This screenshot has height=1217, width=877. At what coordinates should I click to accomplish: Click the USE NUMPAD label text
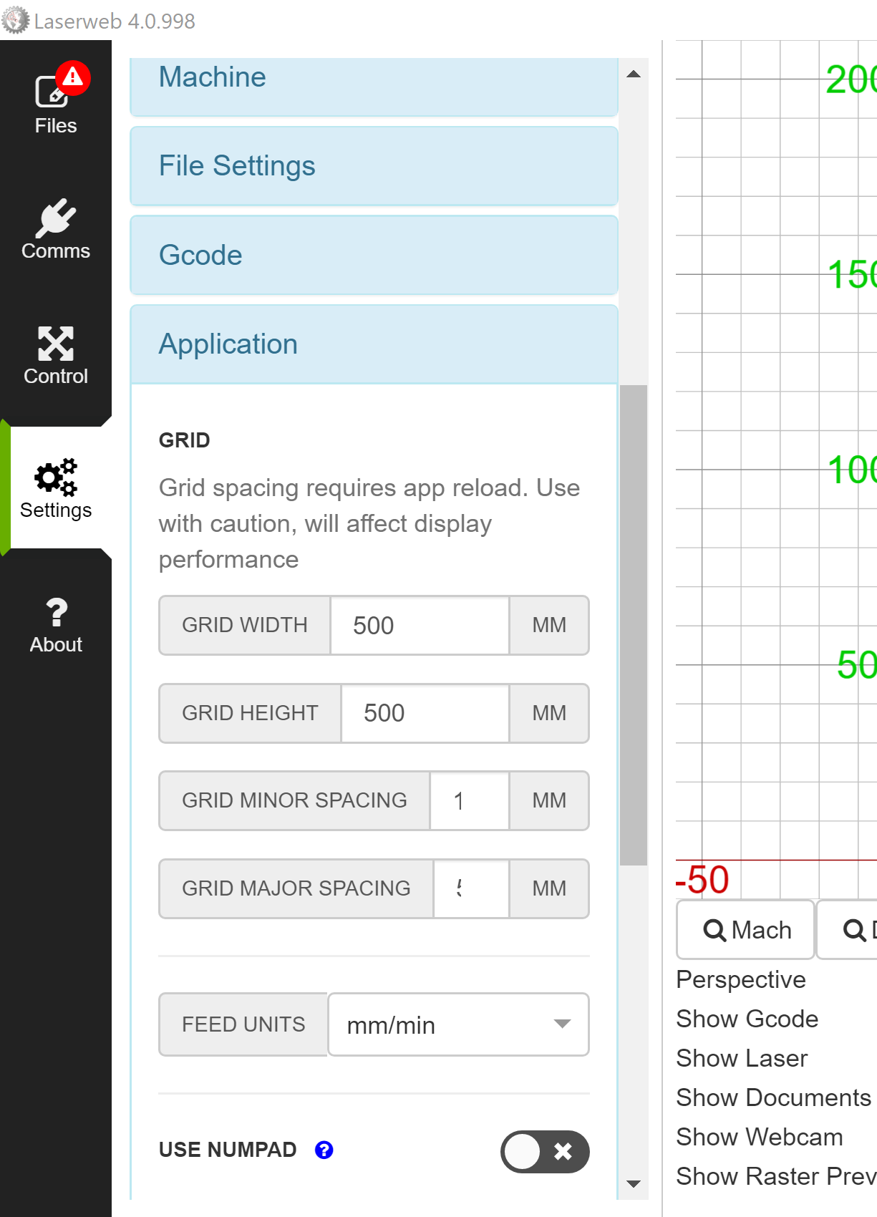(228, 1150)
